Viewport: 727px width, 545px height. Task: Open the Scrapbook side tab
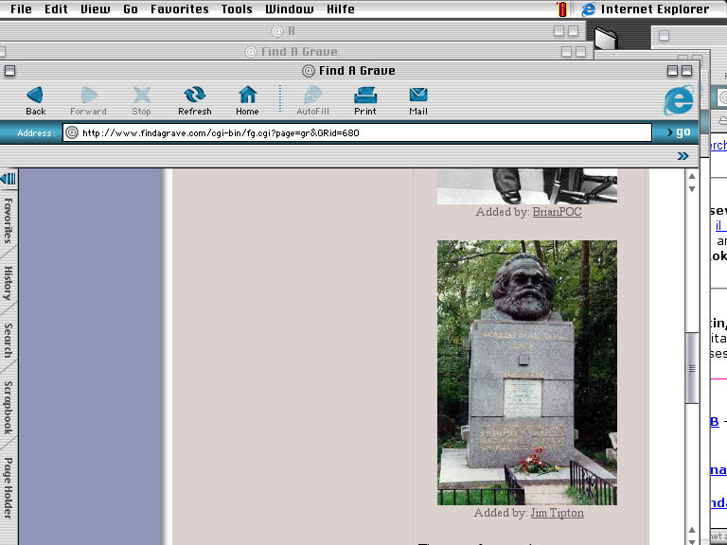pyautogui.click(x=8, y=408)
